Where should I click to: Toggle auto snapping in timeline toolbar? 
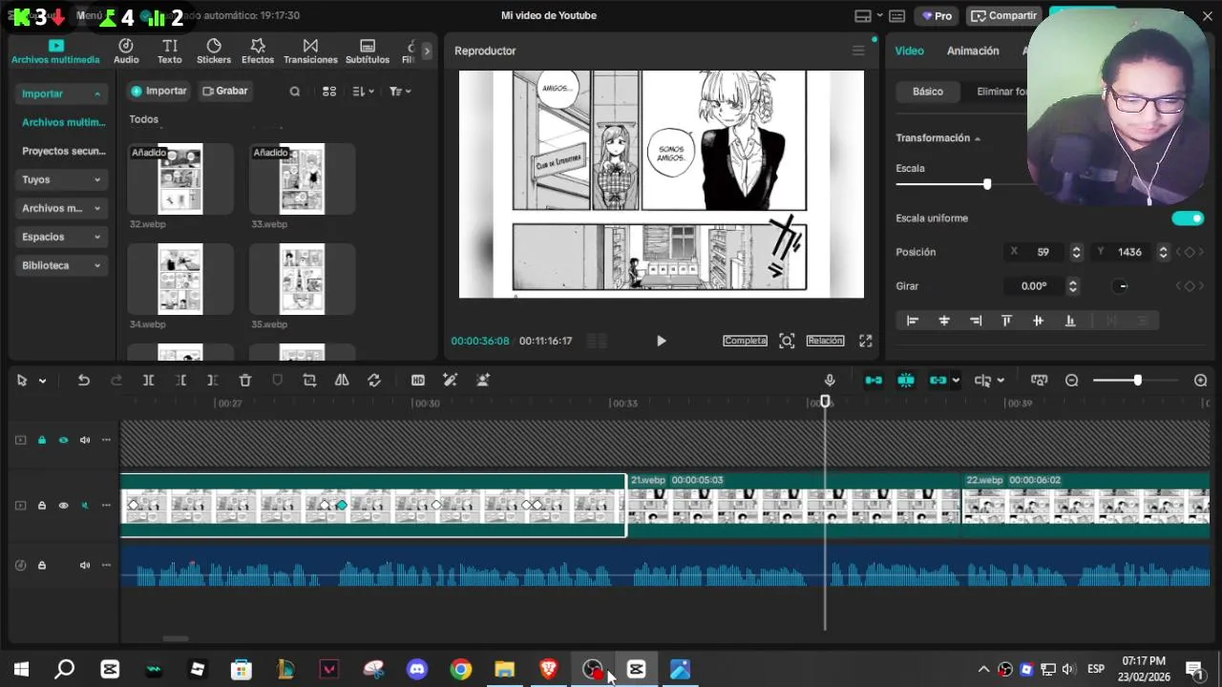[906, 380]
